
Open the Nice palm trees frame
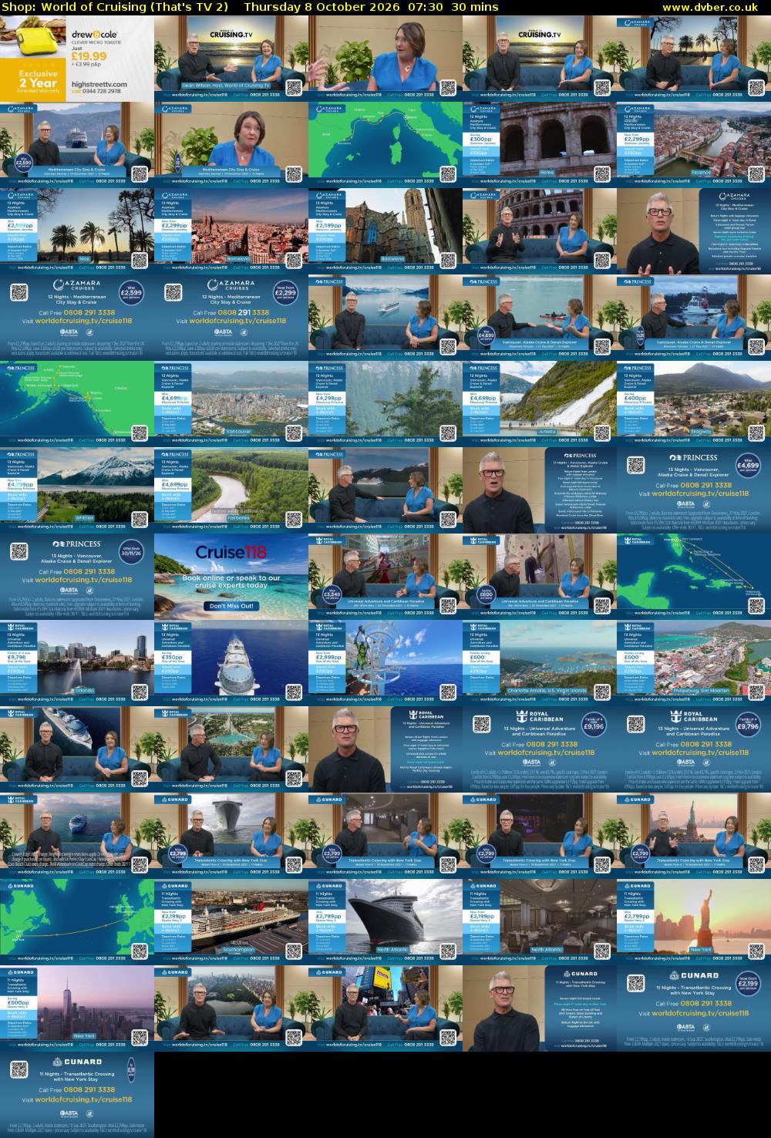pyautogui.click(x=77, y=231)
